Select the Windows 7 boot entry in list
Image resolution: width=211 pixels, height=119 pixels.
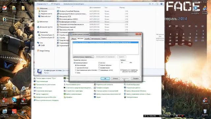[x=105, y=43]
